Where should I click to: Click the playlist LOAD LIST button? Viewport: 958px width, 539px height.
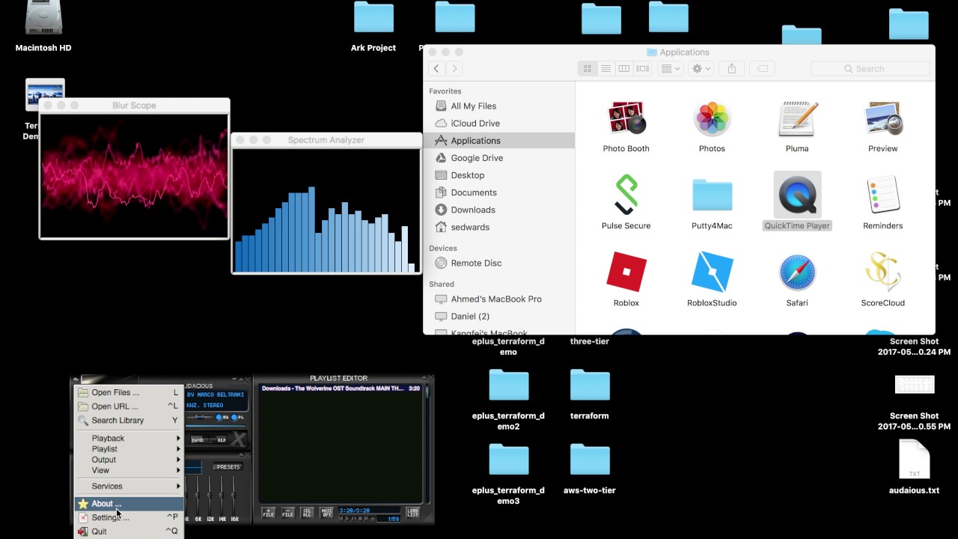point(412,513)
